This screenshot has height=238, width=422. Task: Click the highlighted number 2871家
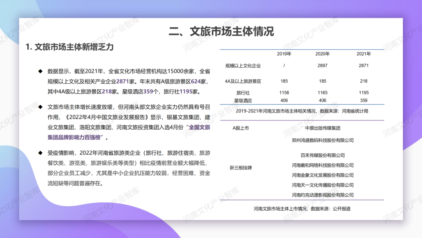[122, 81]
